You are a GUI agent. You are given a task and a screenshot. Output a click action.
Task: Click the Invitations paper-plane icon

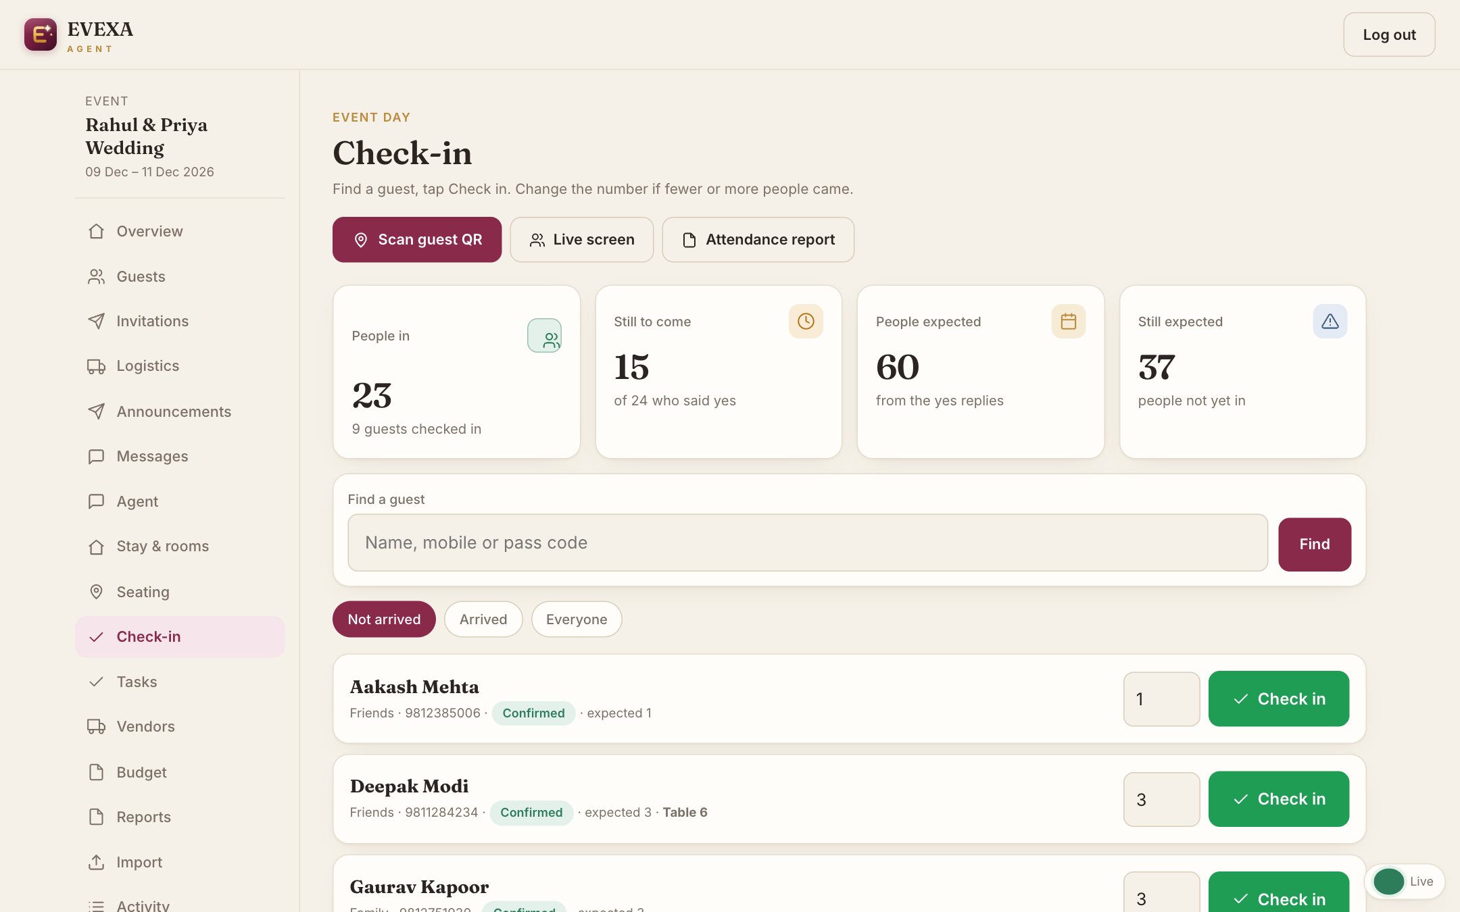point(97,321)
